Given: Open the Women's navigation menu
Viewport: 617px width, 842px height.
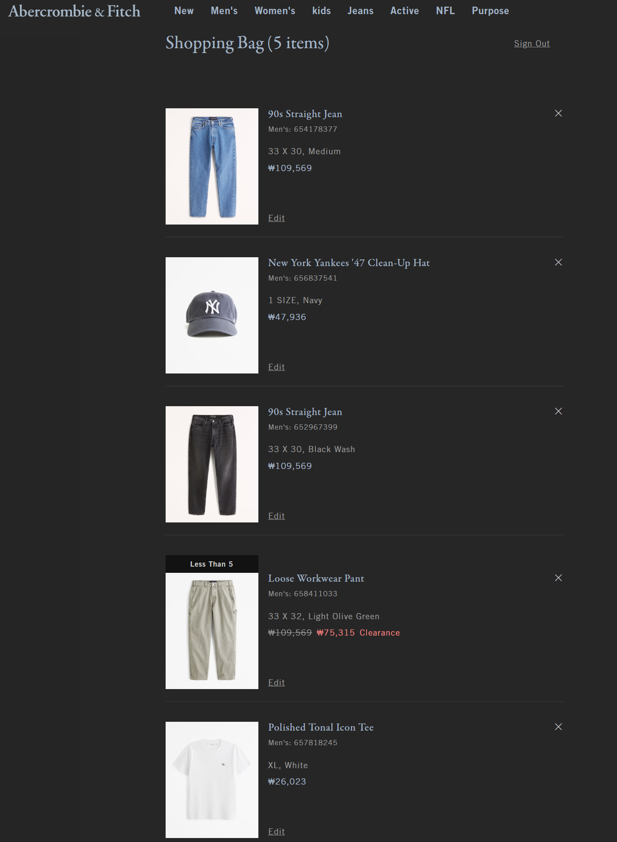Looking at the screenshot, I should (x=275, y=11).
